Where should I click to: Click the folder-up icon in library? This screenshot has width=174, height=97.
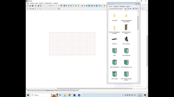(x=126, y=9)
